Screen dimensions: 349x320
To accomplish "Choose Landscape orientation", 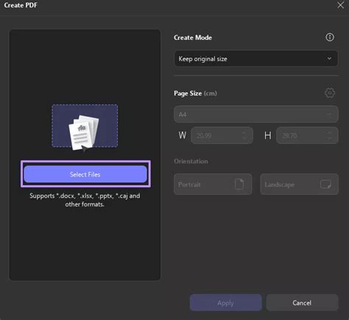I will click(x=299, y=184).
